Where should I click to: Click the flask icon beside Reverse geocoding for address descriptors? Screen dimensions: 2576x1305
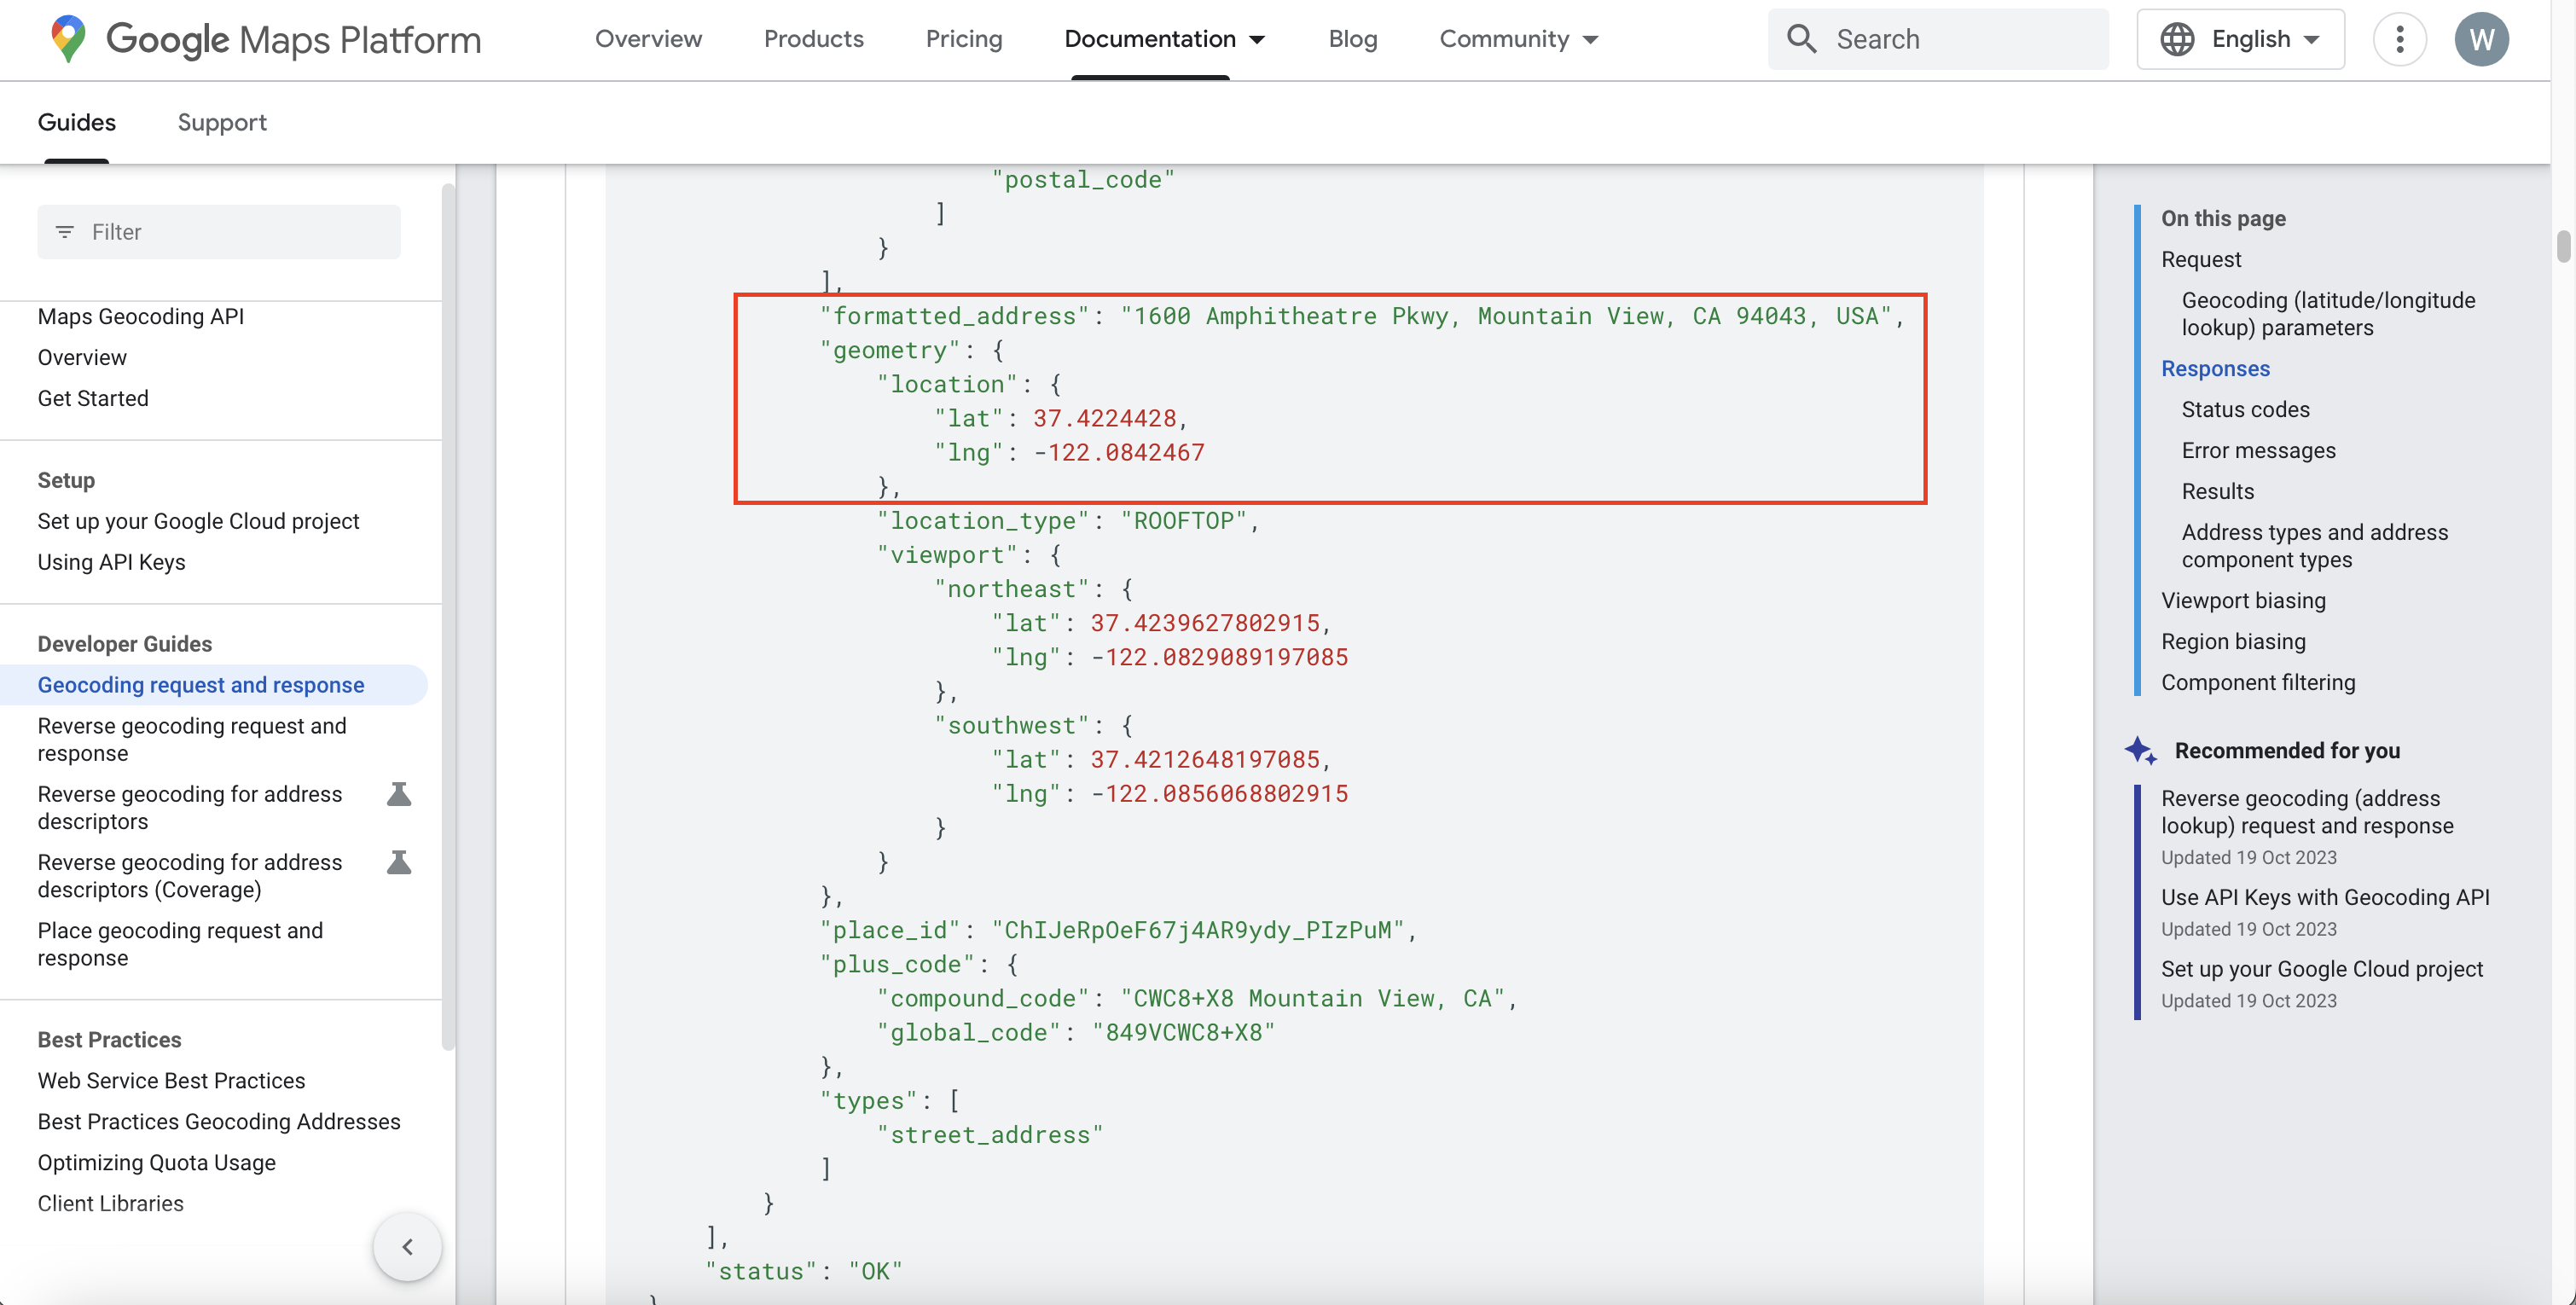tap(399, 794)
